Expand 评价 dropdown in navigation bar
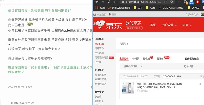This screenshot has width=204, height=105. (187, 25)
